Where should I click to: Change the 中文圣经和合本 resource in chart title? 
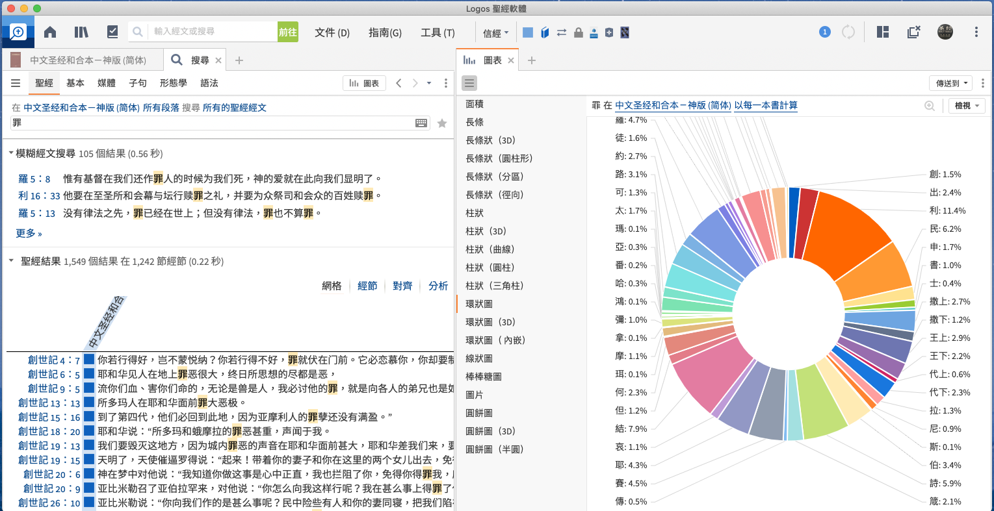[x=673, y=105]
